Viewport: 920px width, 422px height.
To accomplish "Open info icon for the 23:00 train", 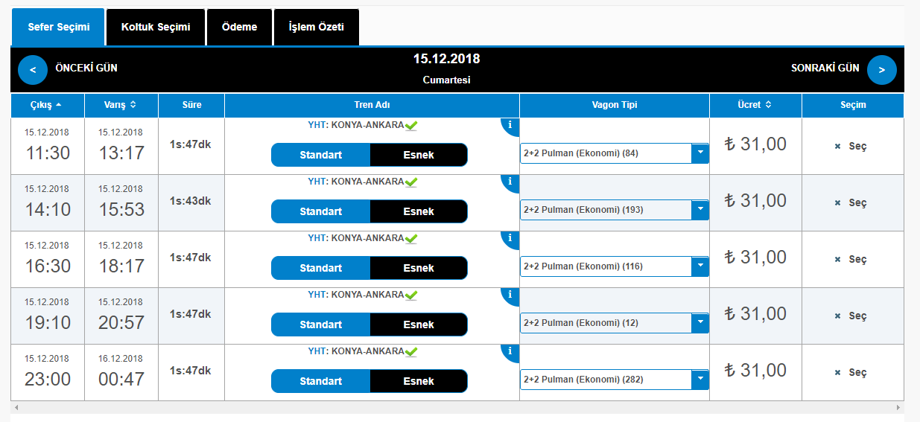I will click(x=510, y=351).
